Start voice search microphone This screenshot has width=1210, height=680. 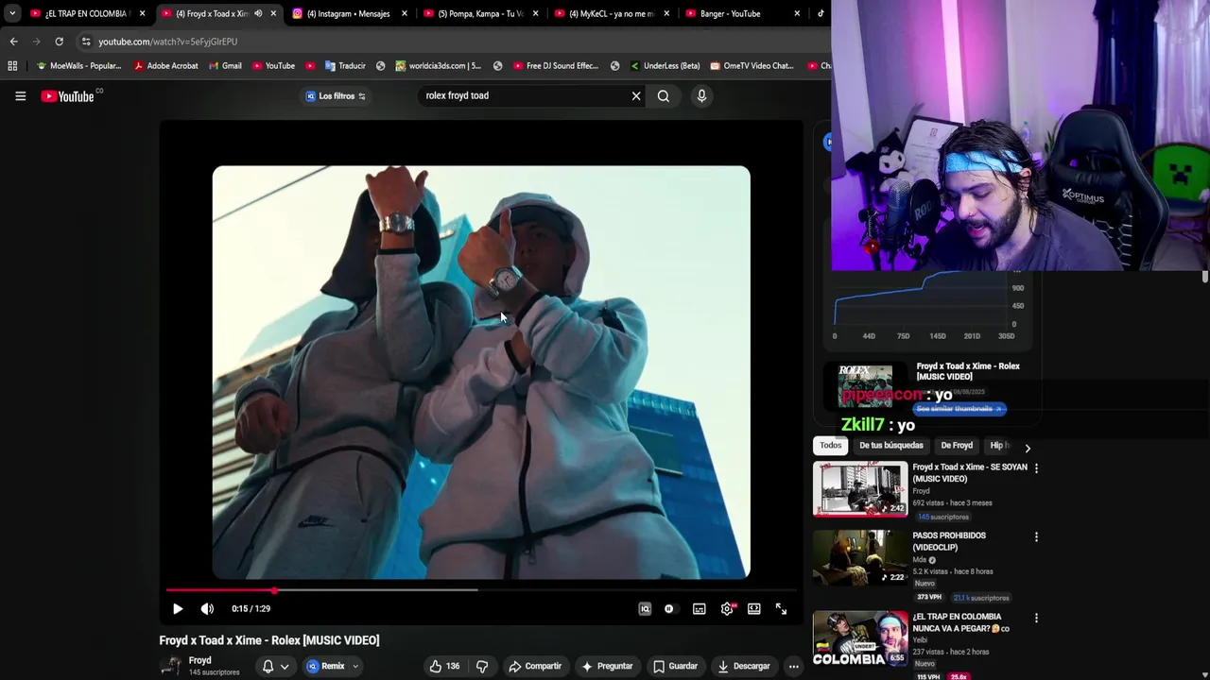[x=701, y=95]
